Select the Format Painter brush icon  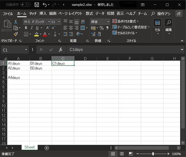coord(16,34)
